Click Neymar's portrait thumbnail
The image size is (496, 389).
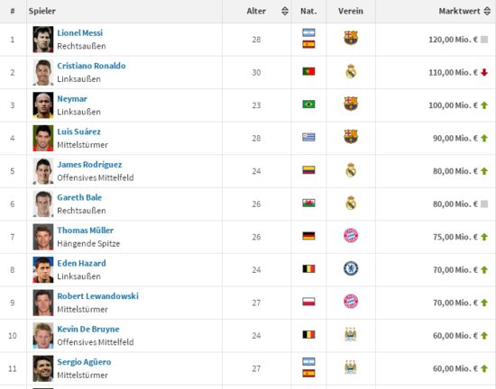[43, 105]
